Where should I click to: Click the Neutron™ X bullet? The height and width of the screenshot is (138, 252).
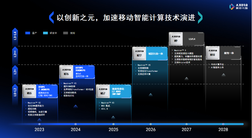[180, 50]
